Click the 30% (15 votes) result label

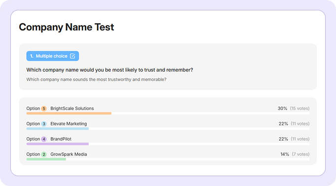[294, 109]
